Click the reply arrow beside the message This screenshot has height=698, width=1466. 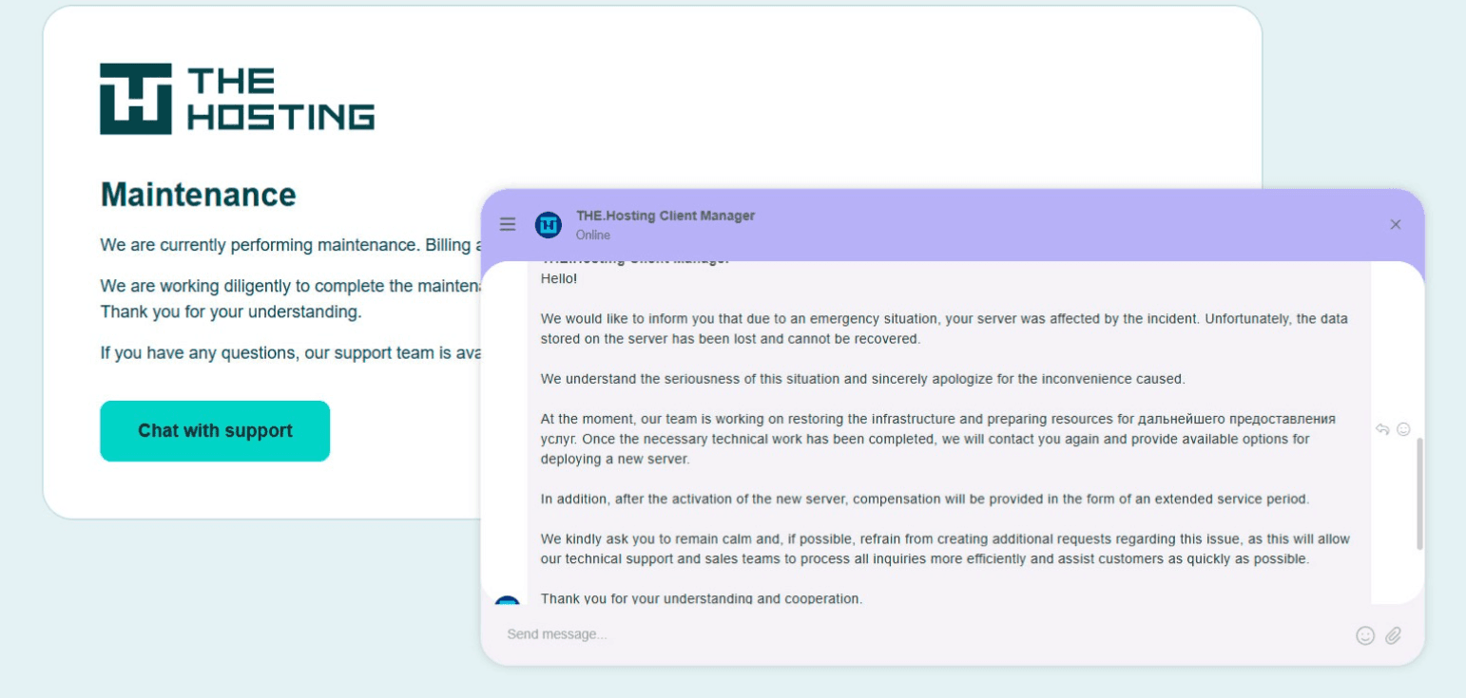coord(1382,429)
